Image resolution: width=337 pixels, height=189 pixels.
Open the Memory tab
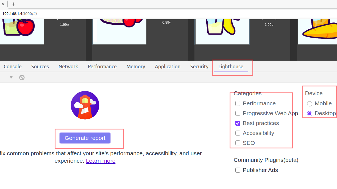pyautogui.click(x=136, y=67)
